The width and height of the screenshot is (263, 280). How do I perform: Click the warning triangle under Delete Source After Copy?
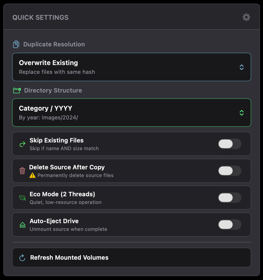point(32,175)
